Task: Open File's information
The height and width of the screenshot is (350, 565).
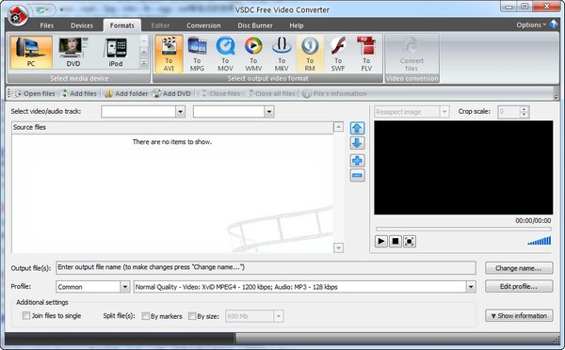Action: click(x=334, y=94)
